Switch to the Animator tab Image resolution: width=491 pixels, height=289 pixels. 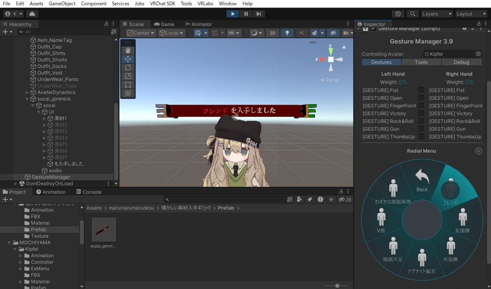pyautogui.click(x=199, y=24)
